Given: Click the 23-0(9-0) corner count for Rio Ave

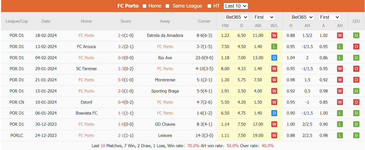Looking at the screenshot, I should (204, 58).
